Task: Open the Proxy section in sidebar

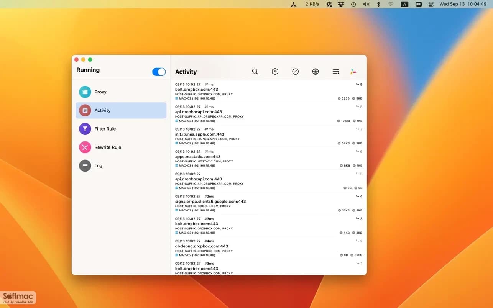Action: tap(121, 92)
